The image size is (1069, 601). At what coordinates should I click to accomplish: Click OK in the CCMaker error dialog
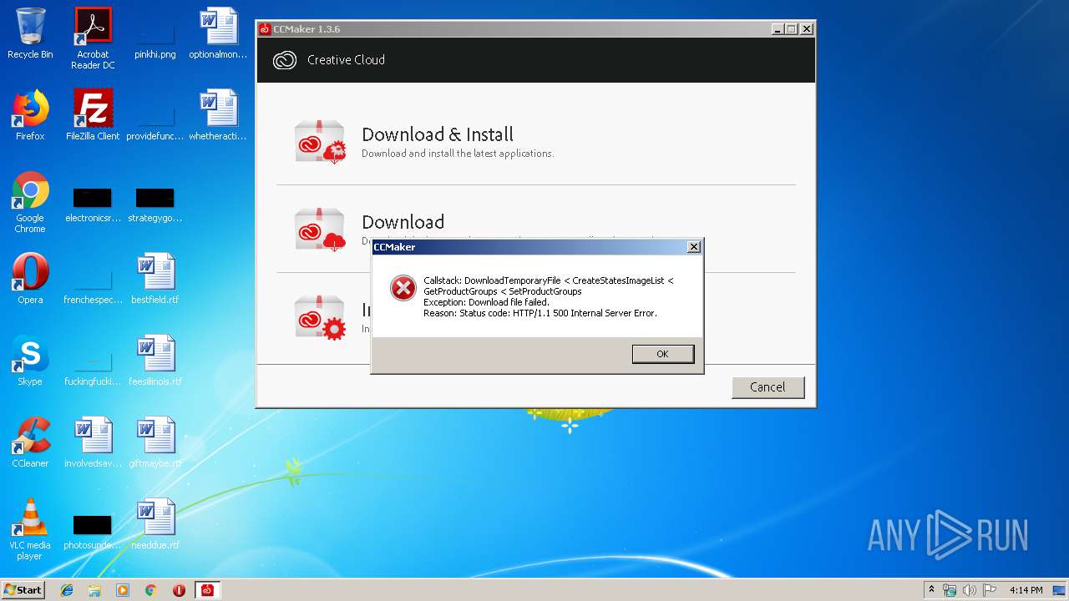[662, 354]
